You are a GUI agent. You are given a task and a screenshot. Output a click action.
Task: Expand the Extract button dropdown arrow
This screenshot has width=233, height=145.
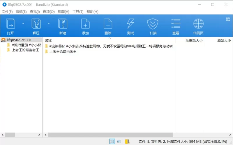[x=49, y=24]
